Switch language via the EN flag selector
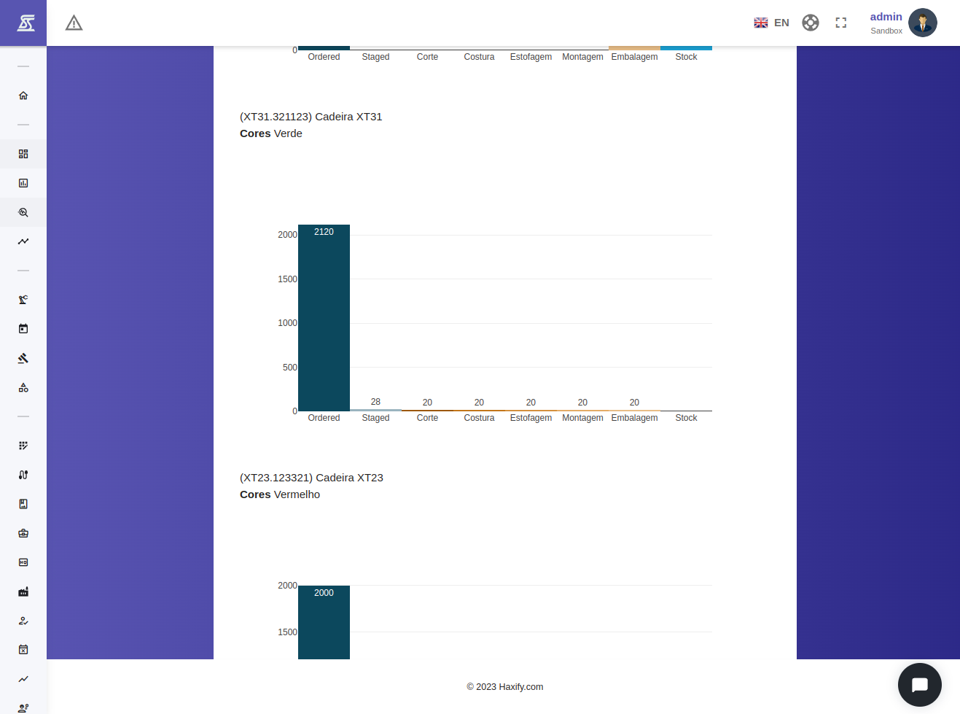Viewport: 960px width, 714px height. pyautogui.click(x=771, y=23)
